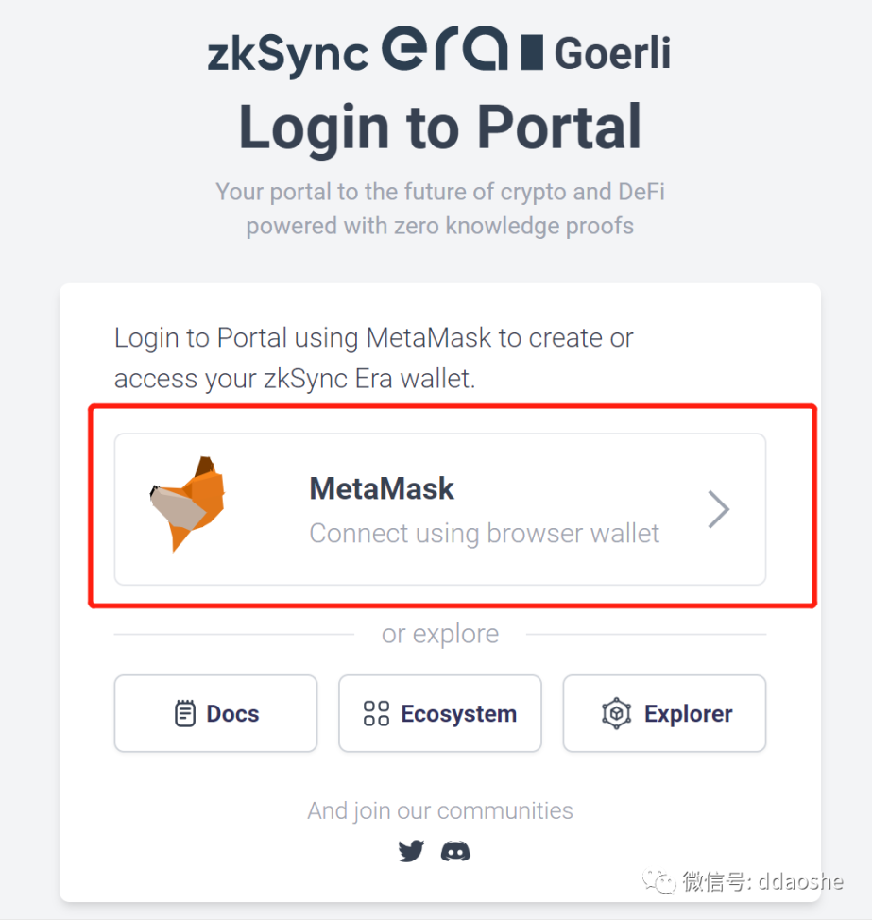Open the Ecosystem button label
Image resolution: width=872 pixels, height=920 pixels.
click(458, 714)
